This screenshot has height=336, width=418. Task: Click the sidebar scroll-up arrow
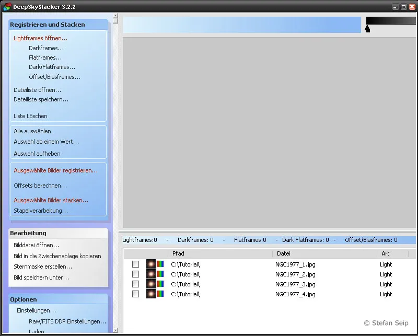(115, 16)
